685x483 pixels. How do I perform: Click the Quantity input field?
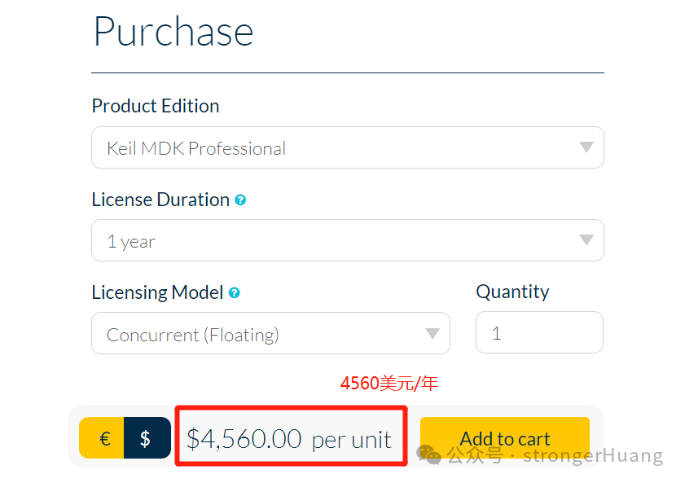coord(539,332)
